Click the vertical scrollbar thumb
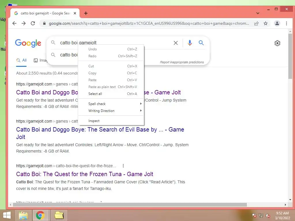Screen dimensions: 295x221 click(x=290, y=56)
